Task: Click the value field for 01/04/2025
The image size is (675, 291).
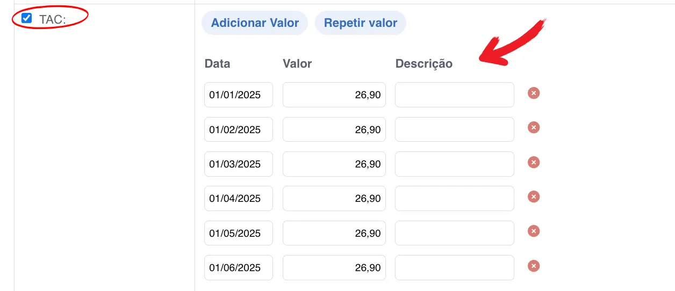Action: (x=334, y=199)
